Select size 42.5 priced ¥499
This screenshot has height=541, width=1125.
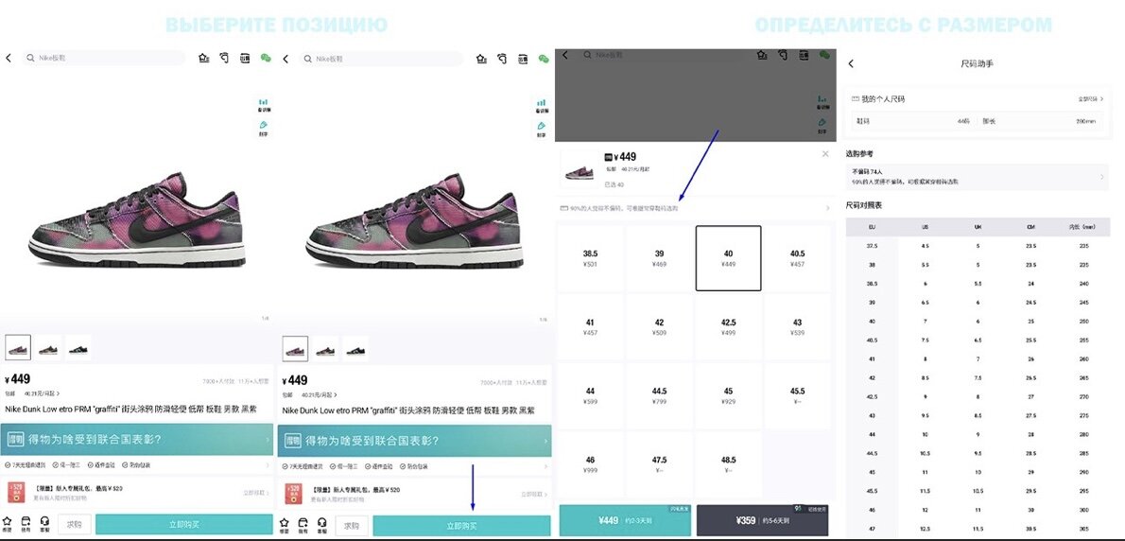728,327
